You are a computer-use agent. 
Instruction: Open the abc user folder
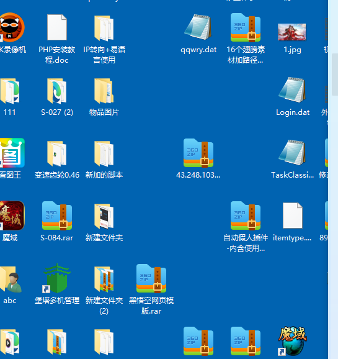coord(11,279)
